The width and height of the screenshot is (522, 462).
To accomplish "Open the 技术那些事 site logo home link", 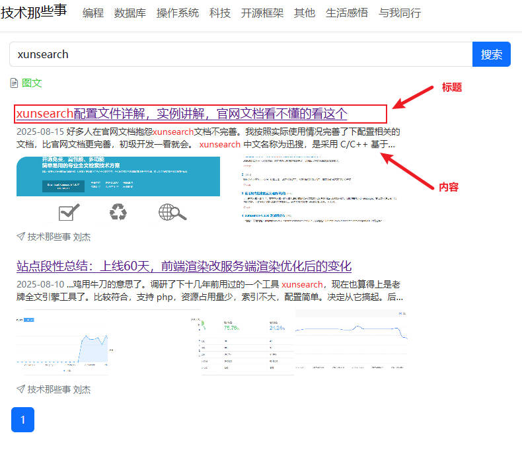I will [34, 13].
